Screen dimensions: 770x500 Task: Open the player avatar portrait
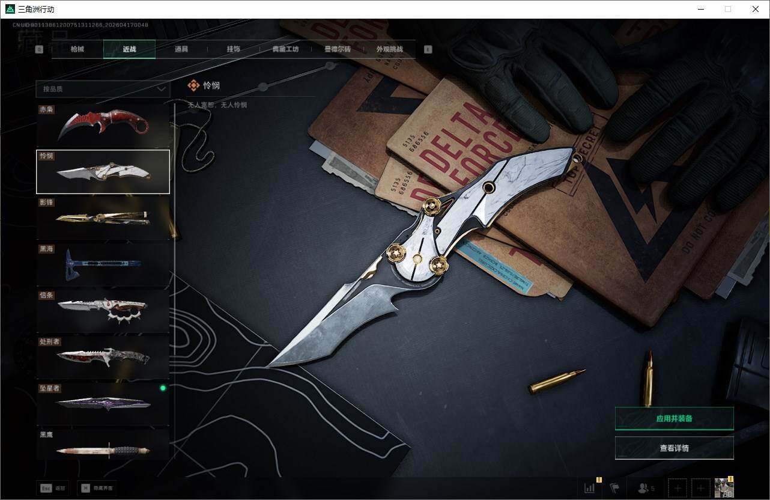(x=724, y=487)
